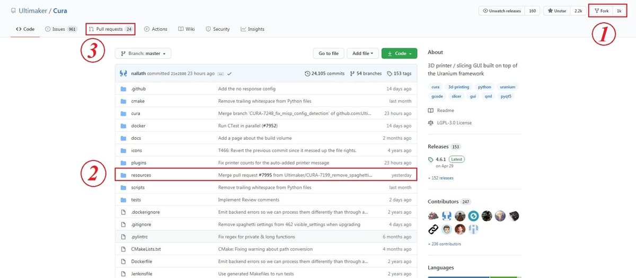This screenshot has width=636, height=278.
Task: Open the + 236 contributors link
Action: click(444, 244)
